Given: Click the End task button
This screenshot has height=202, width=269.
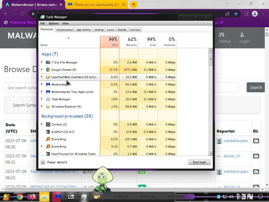Looking at the screenshot, I should pyautogui.click(x=199, y=162).
